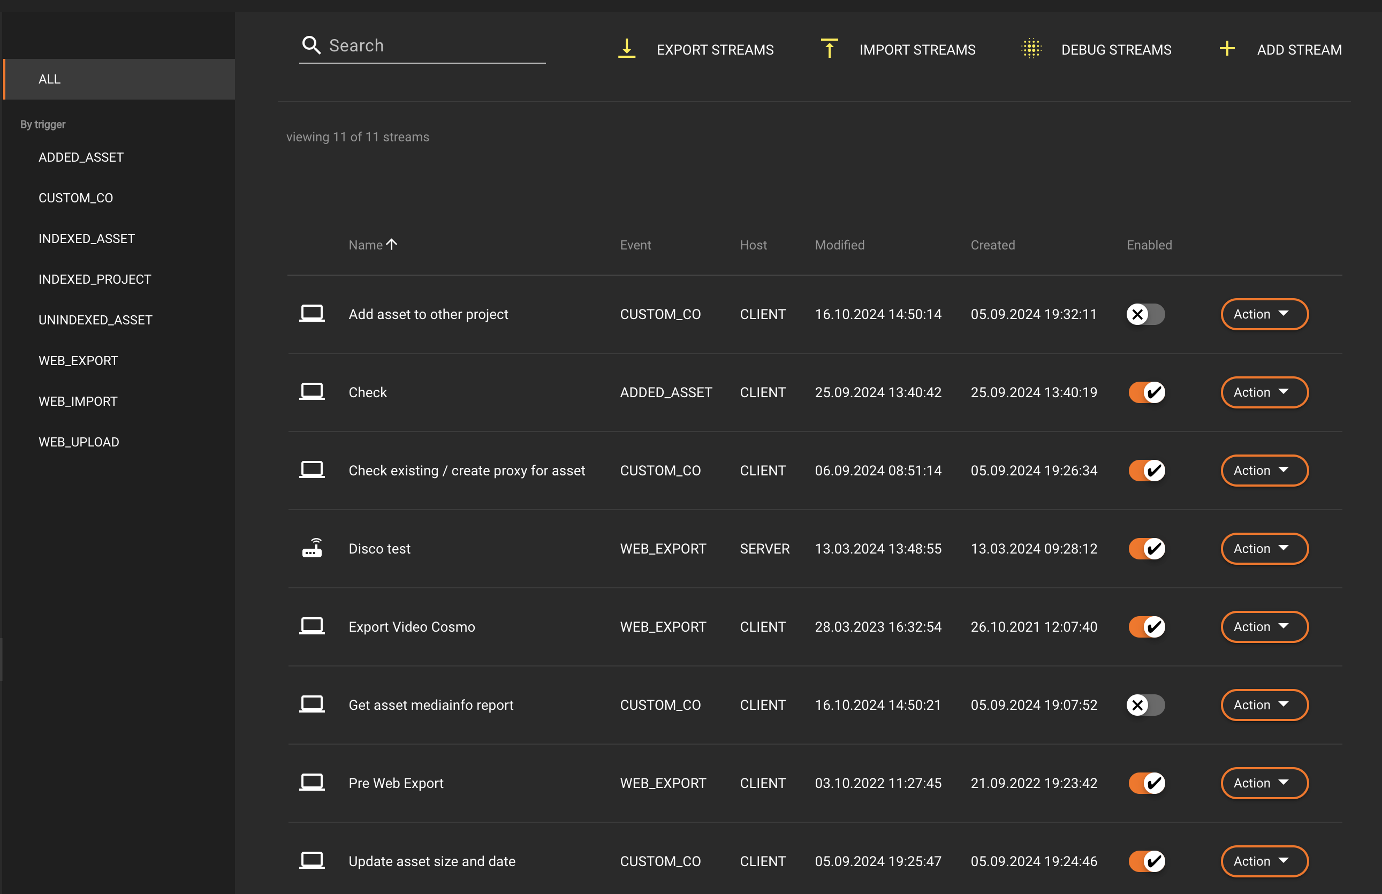Click the Name column sort arrow

point(392,245)
